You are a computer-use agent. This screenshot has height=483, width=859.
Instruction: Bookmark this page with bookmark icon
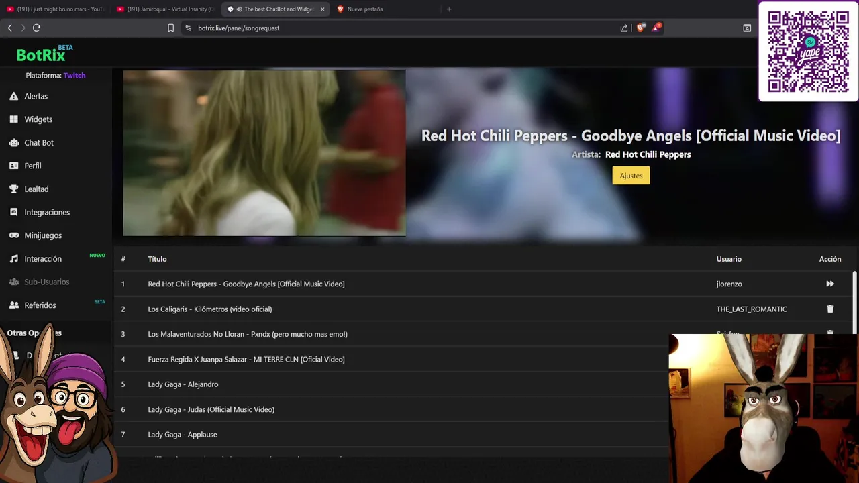click(170, 28)
